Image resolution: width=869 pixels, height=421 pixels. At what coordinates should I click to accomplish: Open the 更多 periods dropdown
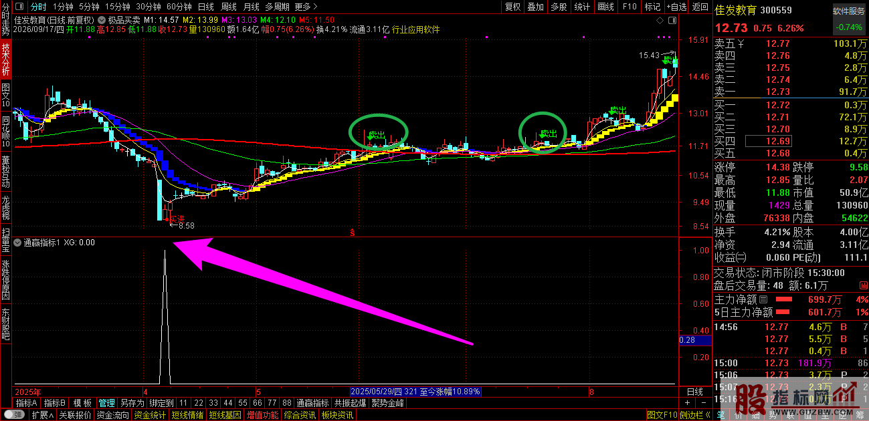click(x=305, y=7)
